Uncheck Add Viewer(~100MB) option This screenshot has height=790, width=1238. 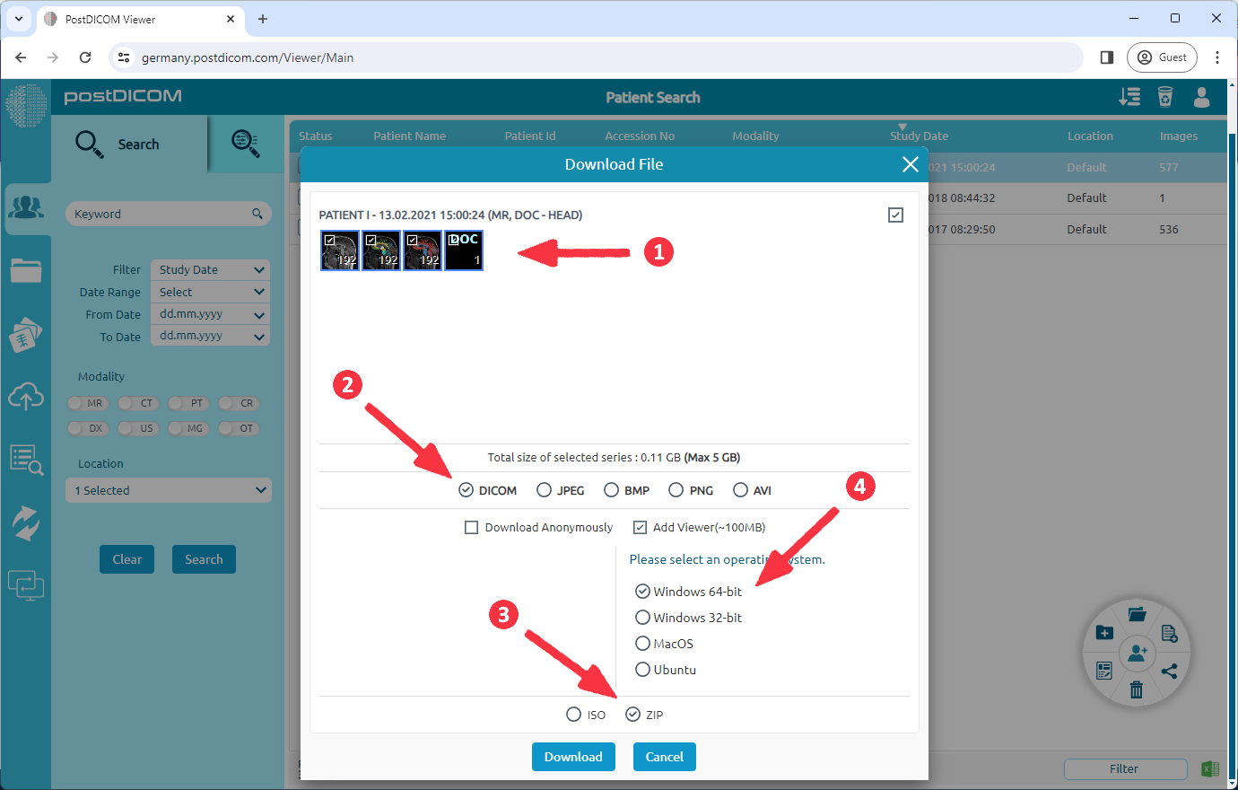(x=640, y=528)
